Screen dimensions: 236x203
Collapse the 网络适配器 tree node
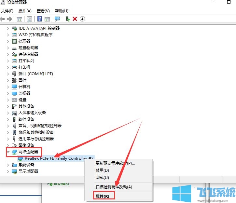(x=8, y=152)
